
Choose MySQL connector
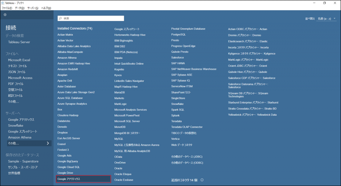(119, 139)
